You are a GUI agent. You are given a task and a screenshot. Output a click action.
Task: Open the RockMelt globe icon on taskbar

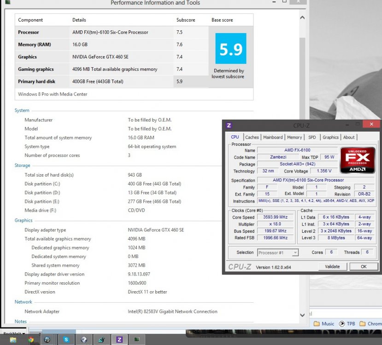47,339
